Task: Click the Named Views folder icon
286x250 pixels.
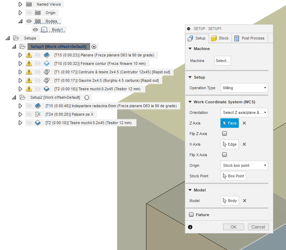Action: 29,4
